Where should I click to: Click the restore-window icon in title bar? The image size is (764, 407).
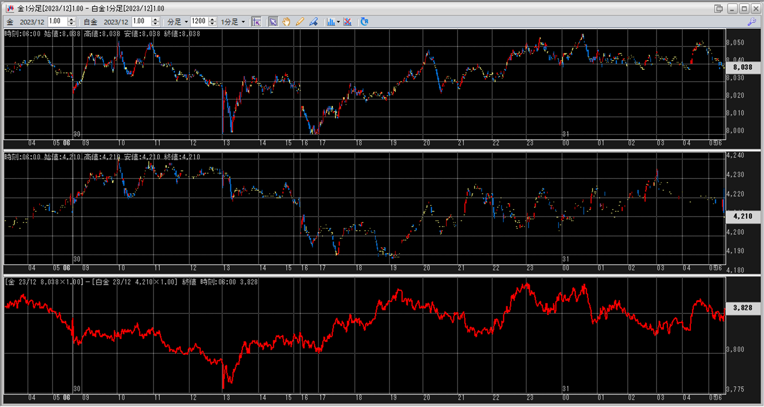[x=719, y=8]
